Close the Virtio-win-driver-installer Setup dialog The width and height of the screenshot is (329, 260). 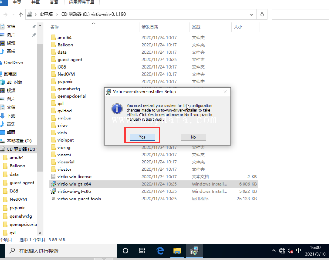[x=225, y=92]
